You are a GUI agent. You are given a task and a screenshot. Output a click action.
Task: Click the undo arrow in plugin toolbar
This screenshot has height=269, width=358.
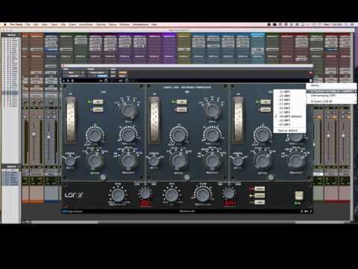pos(64,81)
